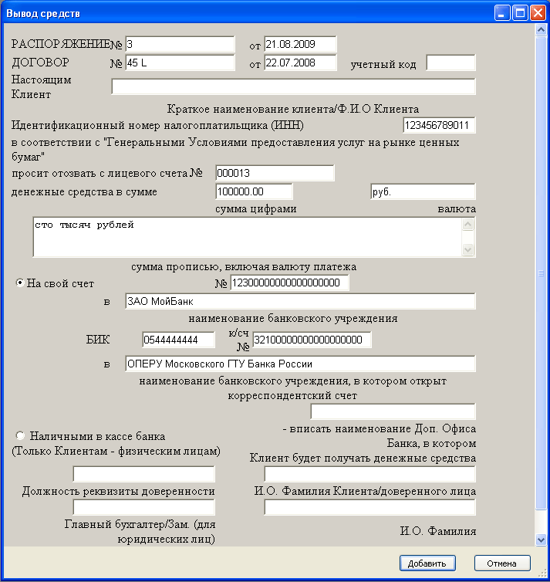This screenshot has width=550, height=582.
Task: Click the bottom-right И.О. Фамилия input field
Action: [369, 507]
